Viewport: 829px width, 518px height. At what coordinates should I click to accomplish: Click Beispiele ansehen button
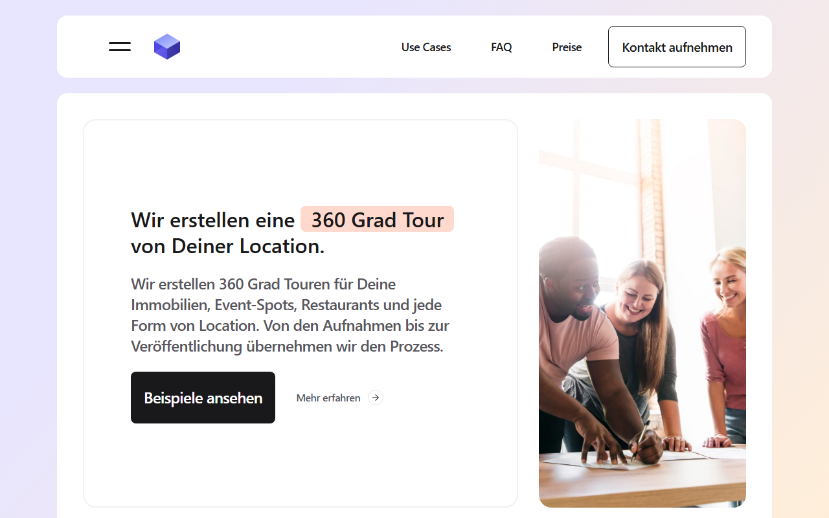pyautogui.click(x=203, y=398)
